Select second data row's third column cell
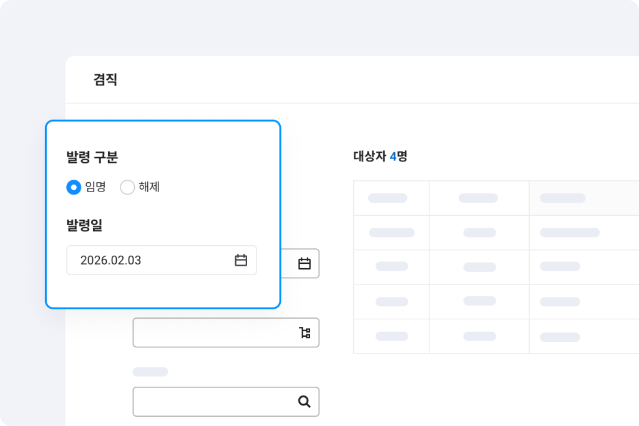 (560, 266)
